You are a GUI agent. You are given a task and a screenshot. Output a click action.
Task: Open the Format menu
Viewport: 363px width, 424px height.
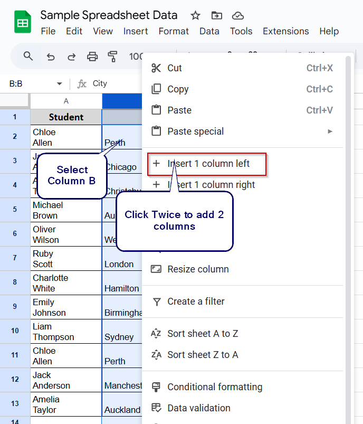tap(174, 31)
